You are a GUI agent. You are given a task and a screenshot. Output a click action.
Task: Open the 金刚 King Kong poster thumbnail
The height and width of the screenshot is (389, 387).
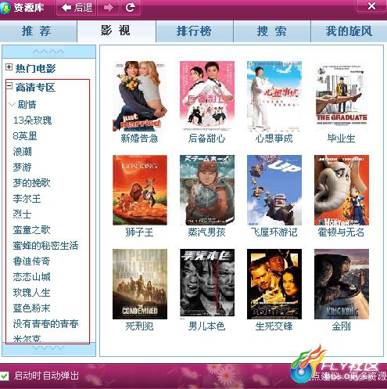pos(342,284)
